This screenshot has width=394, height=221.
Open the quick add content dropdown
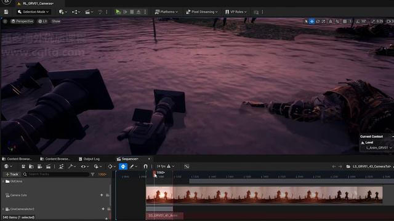(x=63, y=12)
